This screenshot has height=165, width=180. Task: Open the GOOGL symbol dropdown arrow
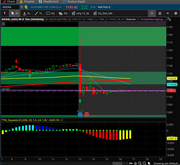point(21,7)
